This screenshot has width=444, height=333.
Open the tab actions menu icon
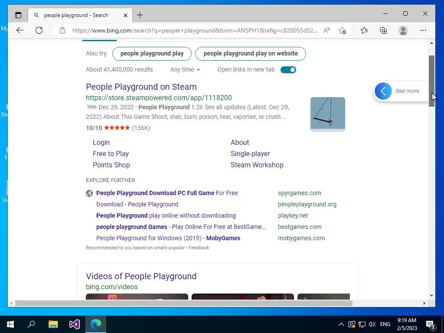tap(18, 15)
